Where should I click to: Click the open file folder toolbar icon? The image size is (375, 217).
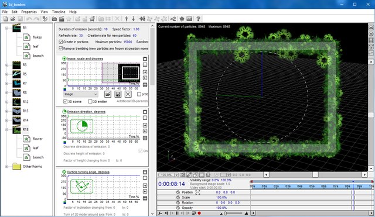coord(13,19)
